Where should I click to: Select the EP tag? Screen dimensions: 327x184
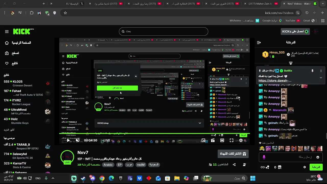[x=120, y=165]
